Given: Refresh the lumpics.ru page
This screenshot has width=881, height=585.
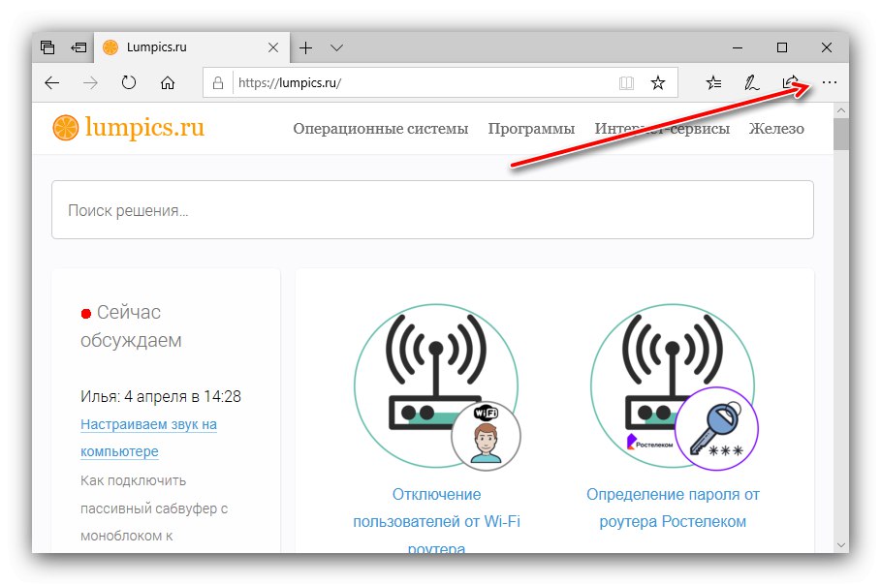Looking at the screenshot, I should click(129, 82).
